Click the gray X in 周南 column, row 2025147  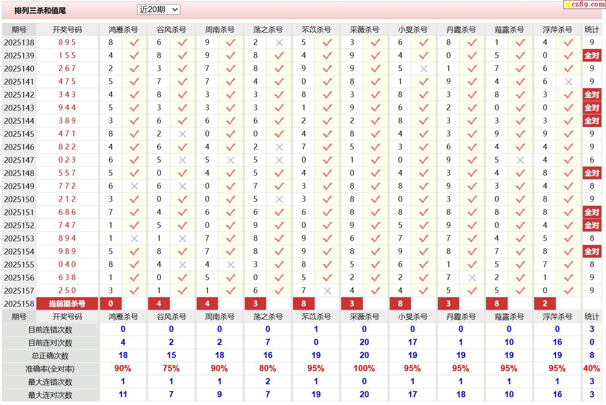(231, 160)
